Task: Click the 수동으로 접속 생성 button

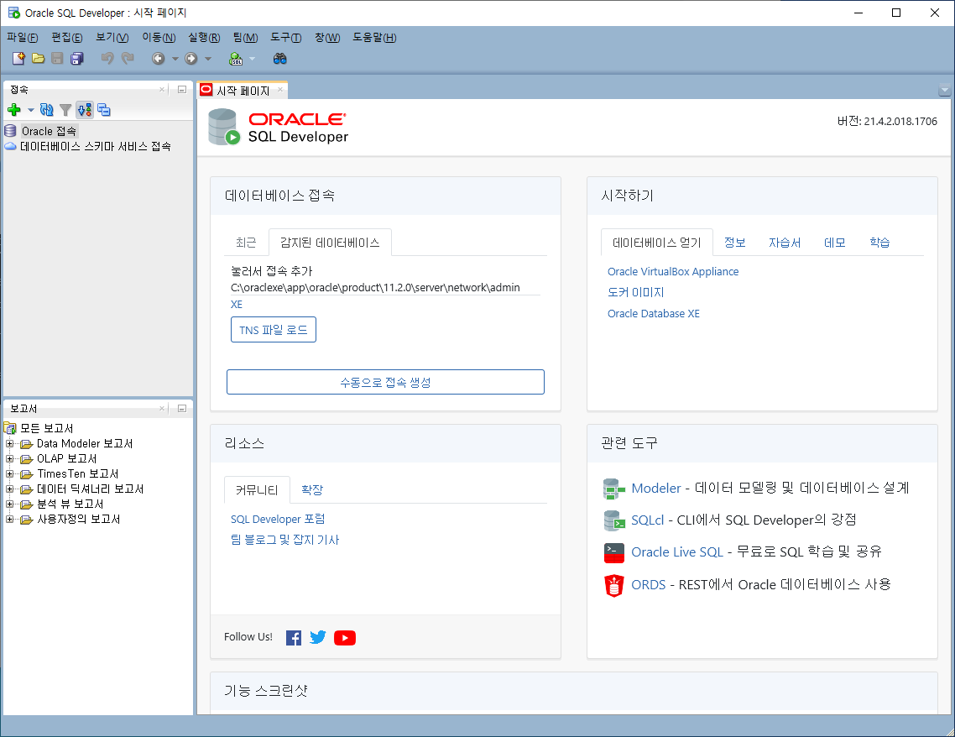Action: pyautogui.click(x=385, y=382)
